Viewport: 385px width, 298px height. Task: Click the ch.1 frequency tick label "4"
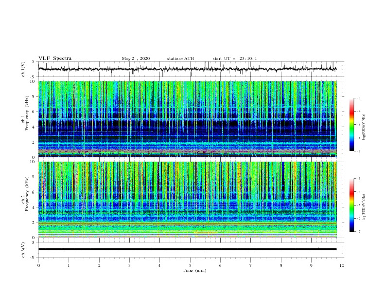click(34, 127)
